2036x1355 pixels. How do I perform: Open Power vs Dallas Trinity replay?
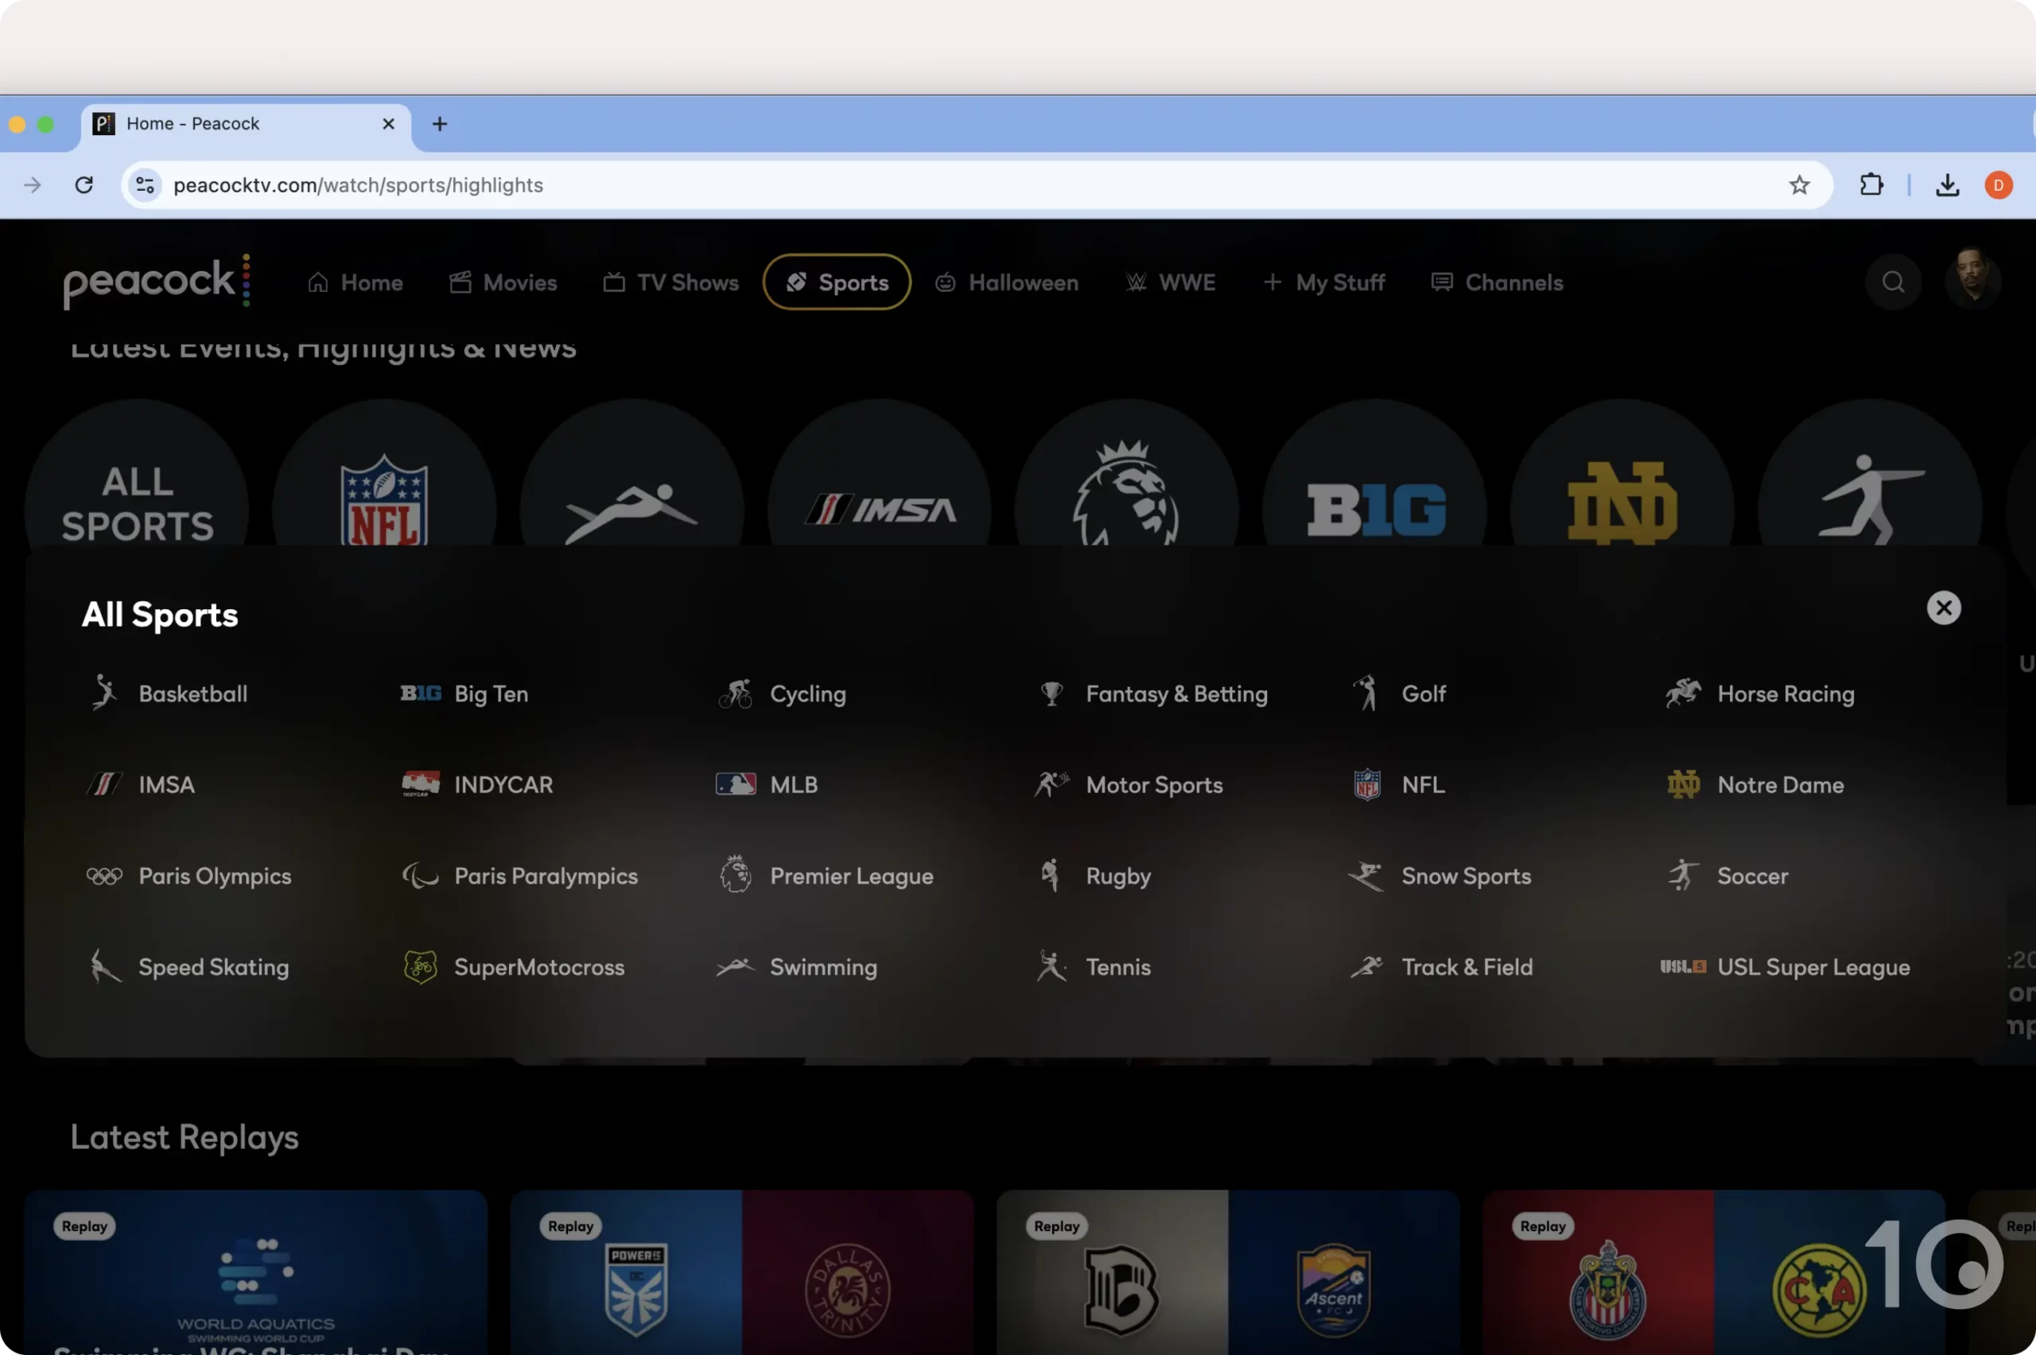point(741,1272)
